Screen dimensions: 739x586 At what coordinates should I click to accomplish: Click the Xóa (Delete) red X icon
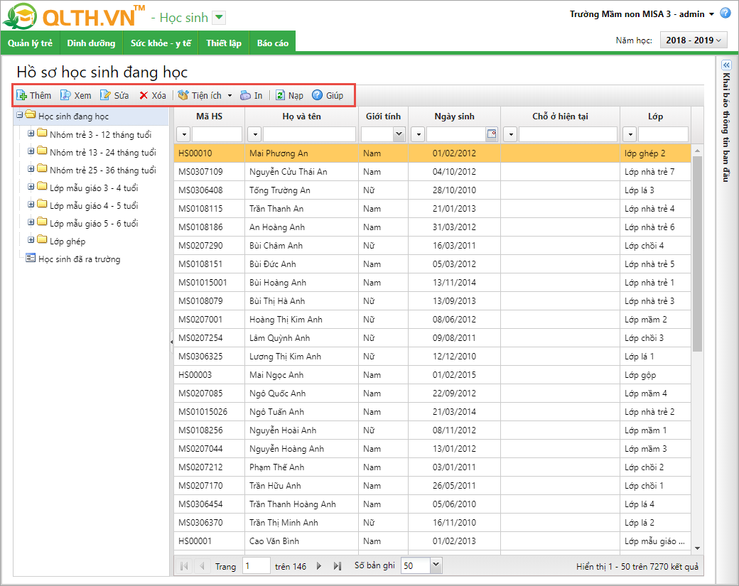tap(144, 95)
